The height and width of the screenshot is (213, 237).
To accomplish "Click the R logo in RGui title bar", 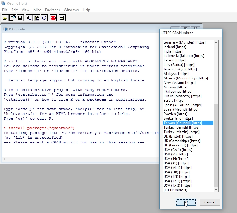I will (x=3, y=3).
